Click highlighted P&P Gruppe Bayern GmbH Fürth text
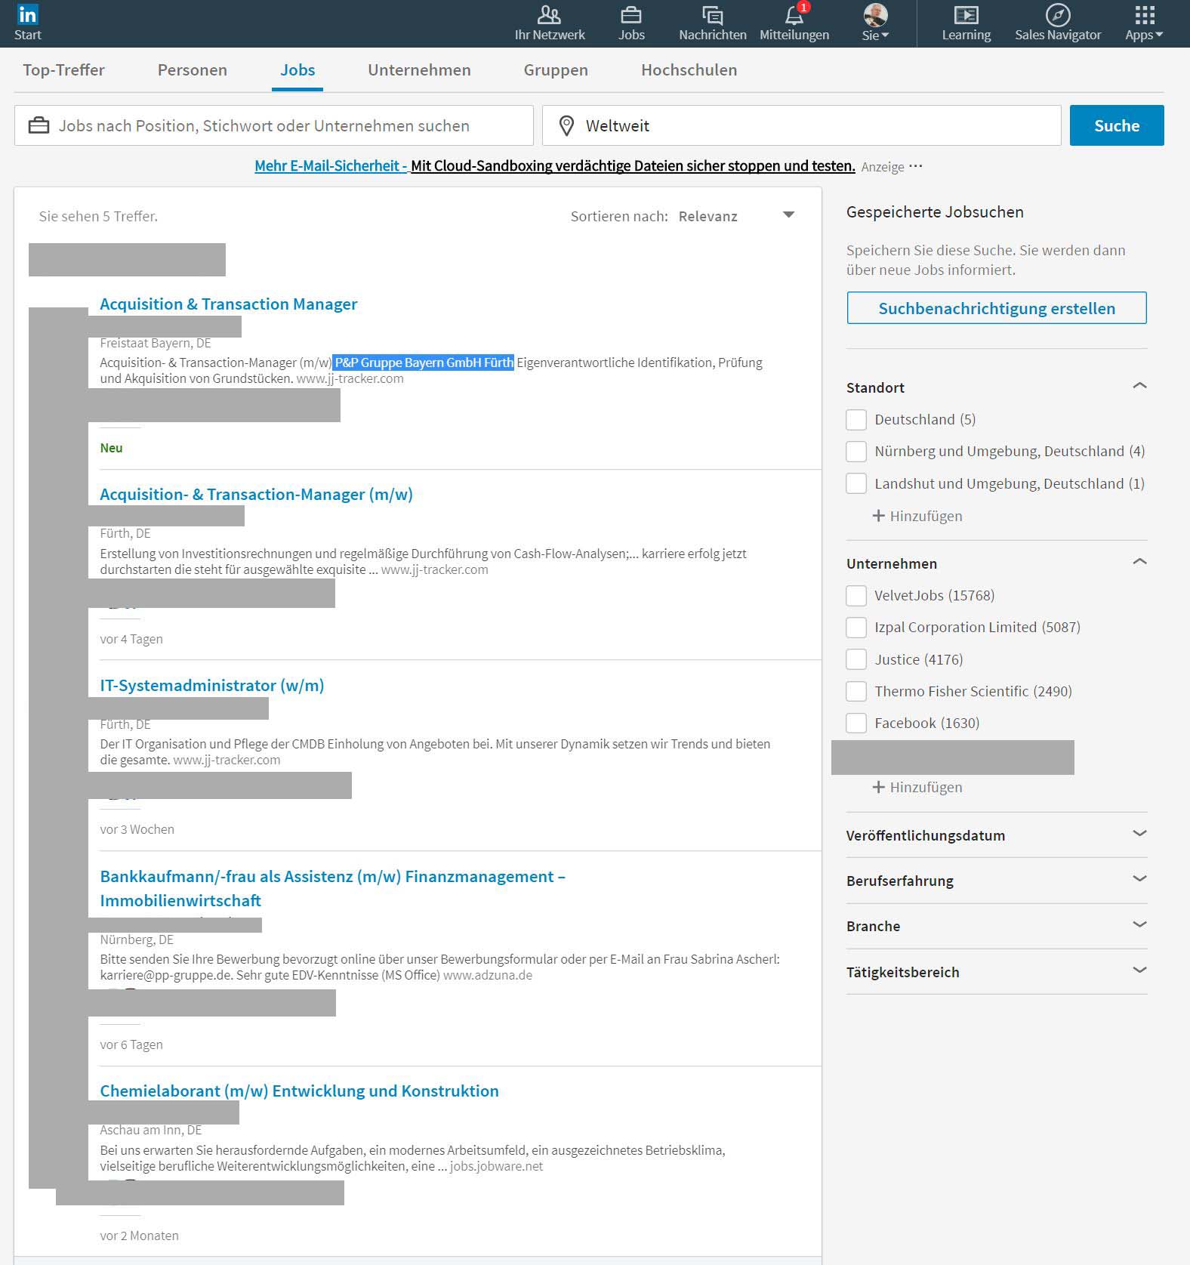 tap(424, 363)
